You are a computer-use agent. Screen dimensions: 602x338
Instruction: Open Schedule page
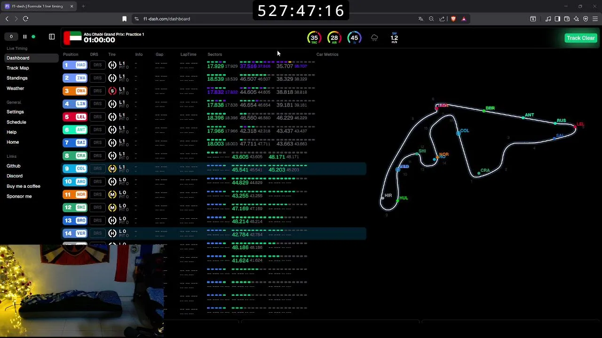click(16, 122)
